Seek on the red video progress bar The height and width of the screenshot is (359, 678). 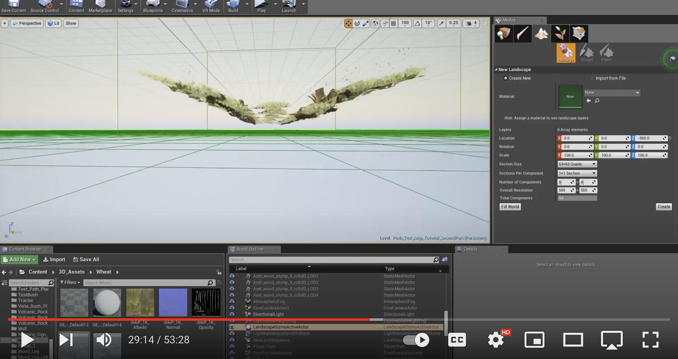[x=189, y=320]
